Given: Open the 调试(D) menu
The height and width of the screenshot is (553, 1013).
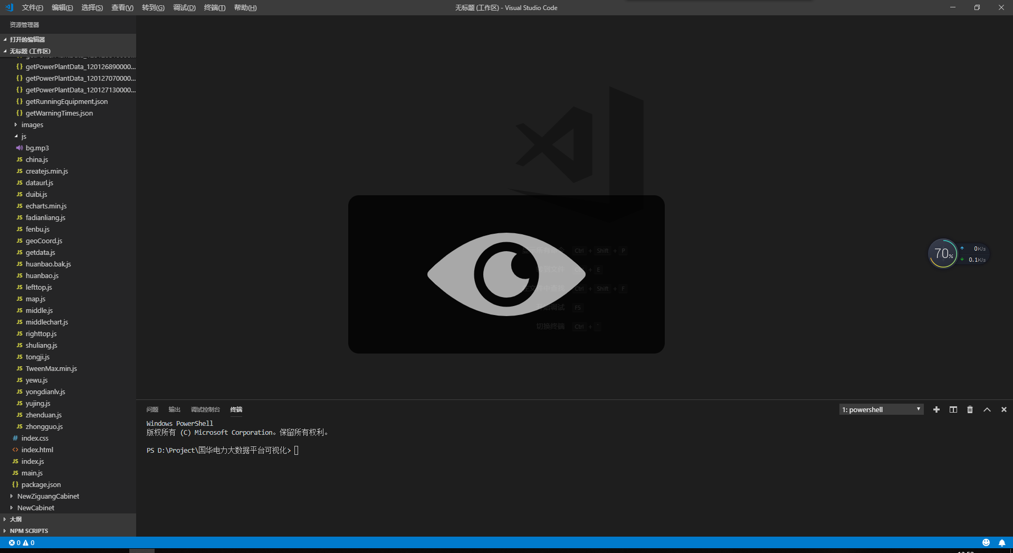Looking at the screenshot, I should tap(184, 7).
